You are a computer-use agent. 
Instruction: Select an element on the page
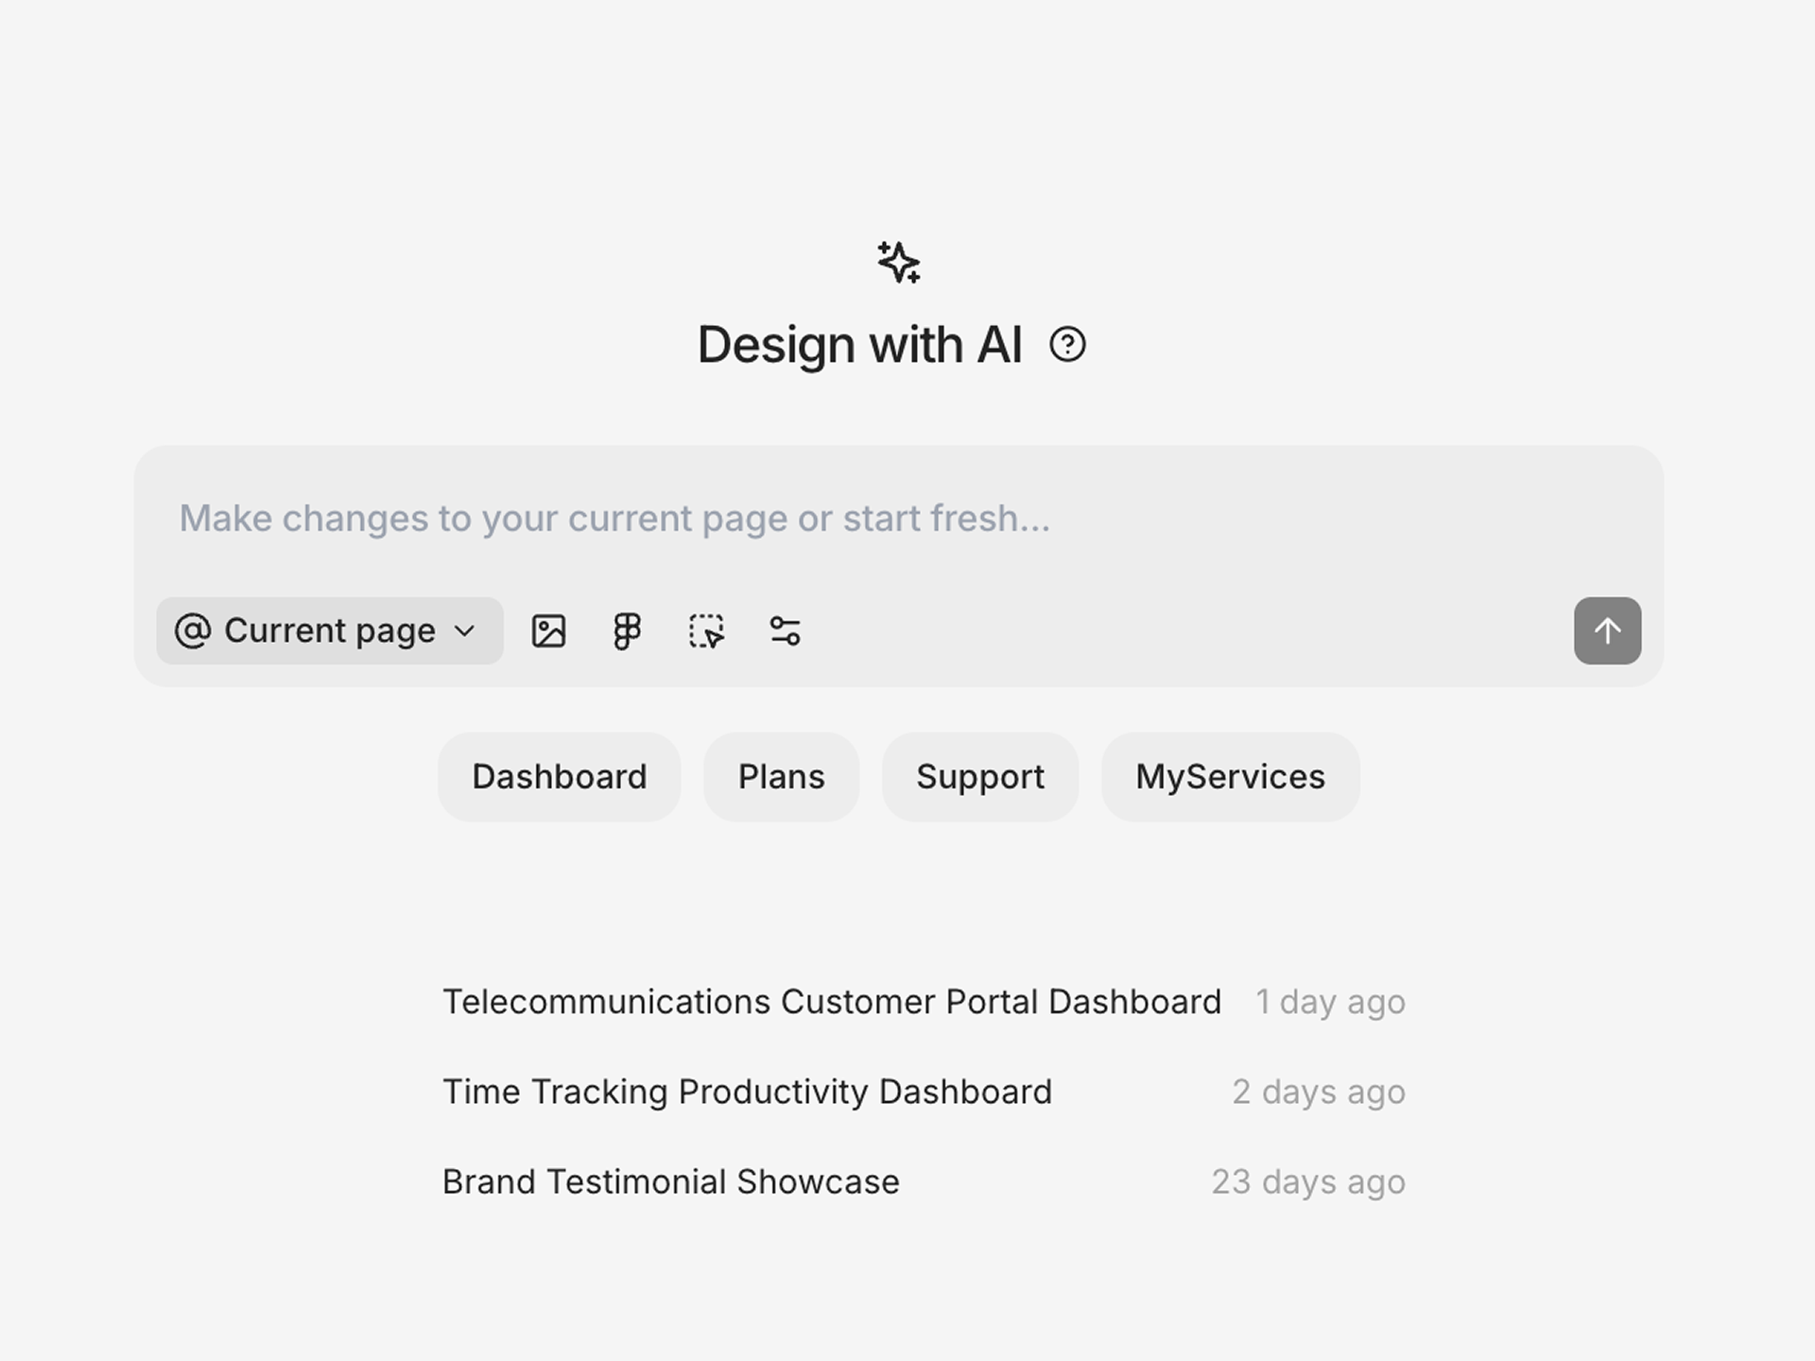[706, 630]
